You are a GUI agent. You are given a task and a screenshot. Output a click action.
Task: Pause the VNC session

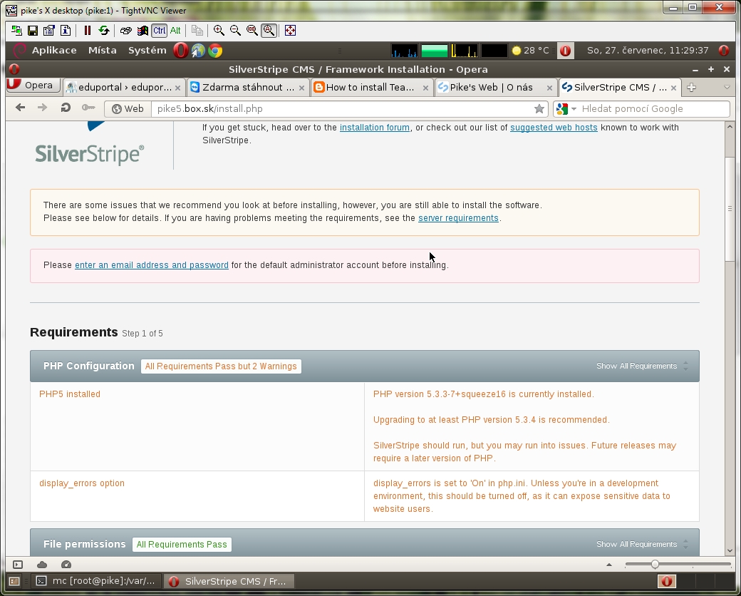pos(88,31)
